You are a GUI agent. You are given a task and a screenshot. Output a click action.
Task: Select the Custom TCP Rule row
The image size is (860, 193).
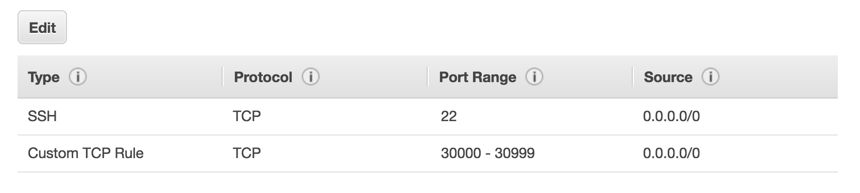coord(428,153)
